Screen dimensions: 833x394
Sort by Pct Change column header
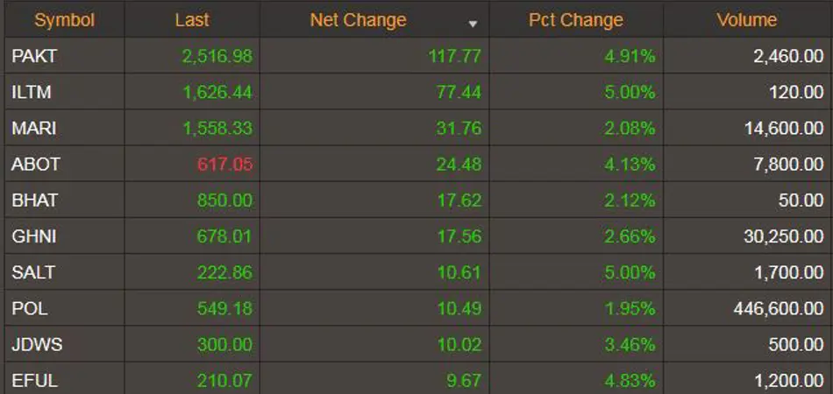coord(575,19)
